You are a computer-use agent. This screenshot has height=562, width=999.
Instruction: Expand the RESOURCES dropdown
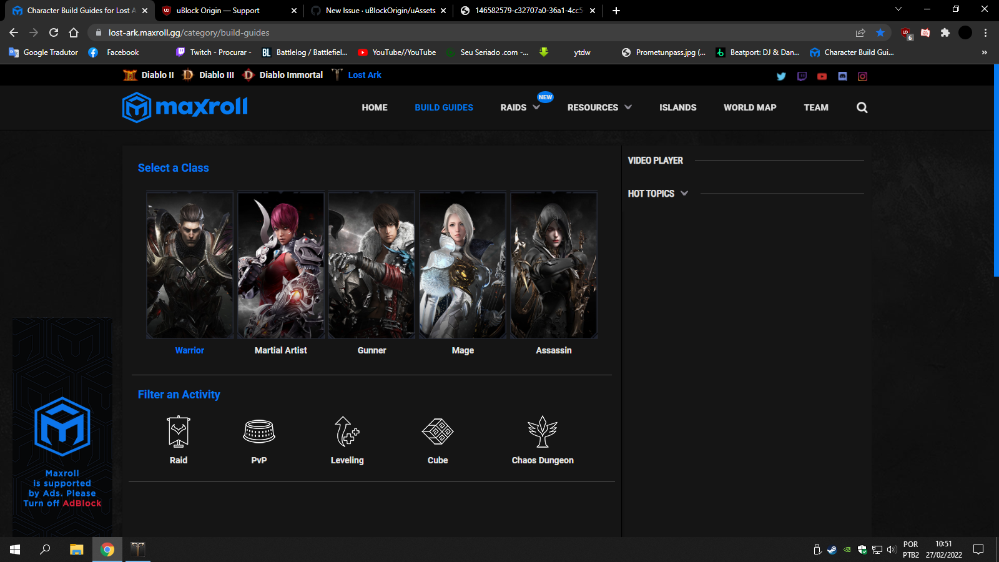598,107
